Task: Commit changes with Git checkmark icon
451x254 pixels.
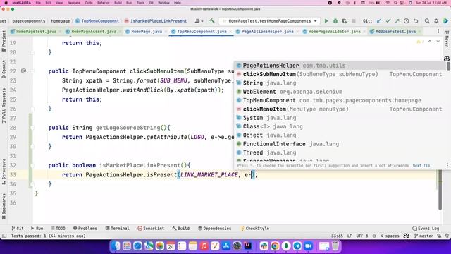Action: (x=388, y=21)
